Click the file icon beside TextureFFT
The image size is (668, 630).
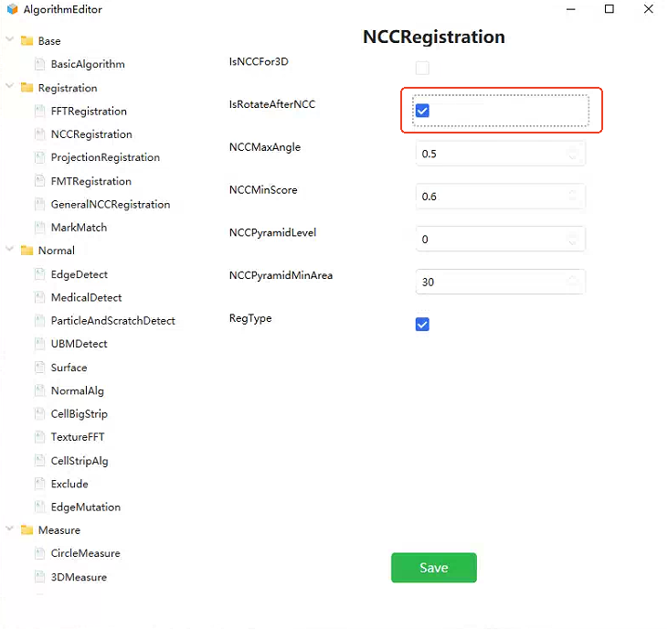coord(39,437)
